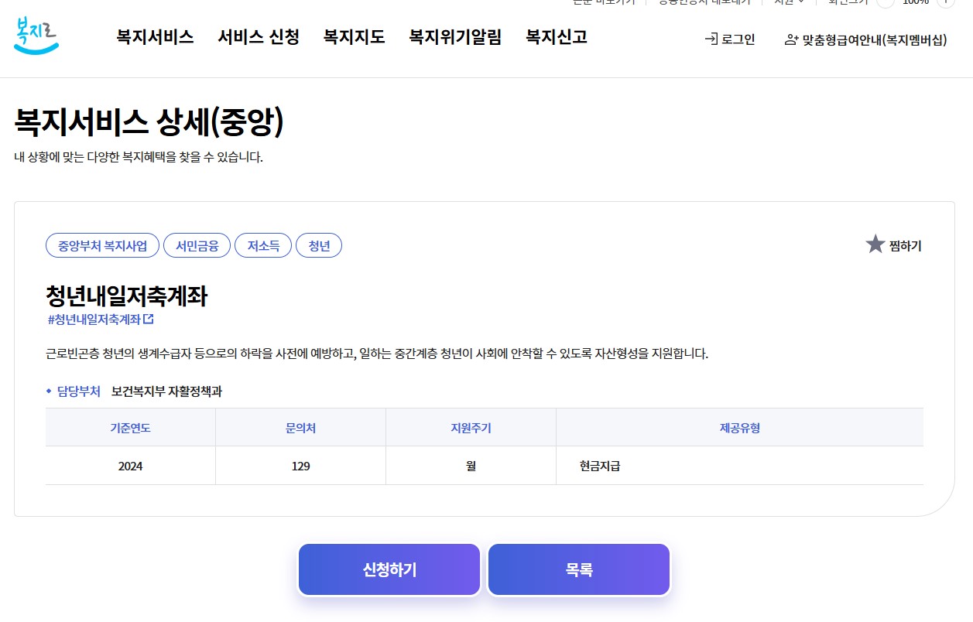
Task: Select the 저소득 tag filter
Action: click(x=263, y=244)
